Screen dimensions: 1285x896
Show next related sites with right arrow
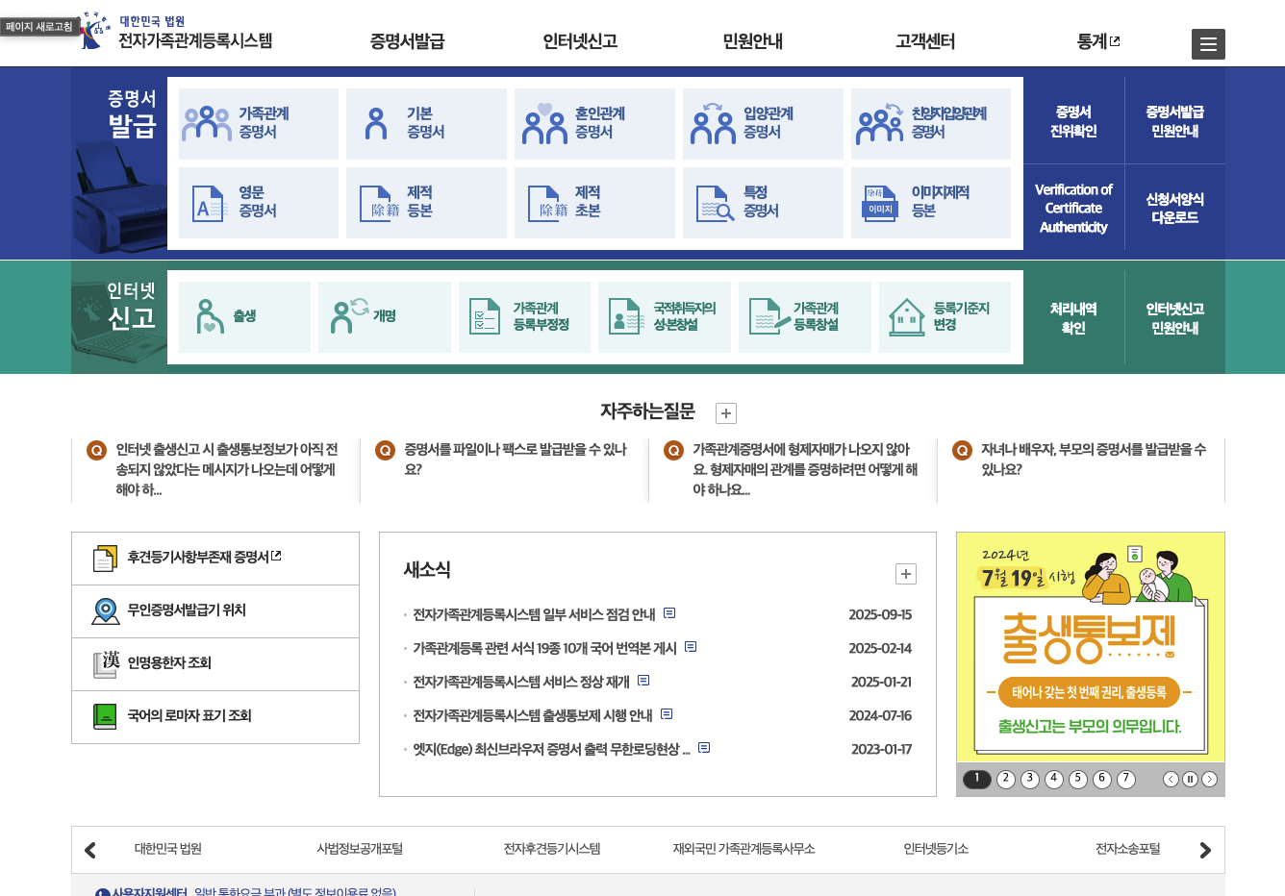coord(1205,850)
